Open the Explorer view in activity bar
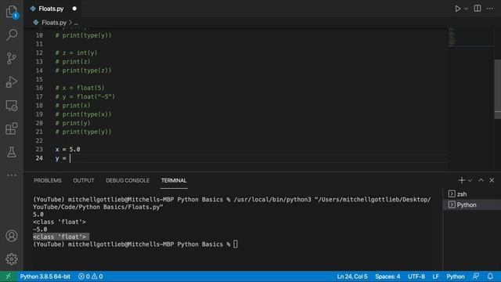The image size is (501, 282). pos(12,12)
